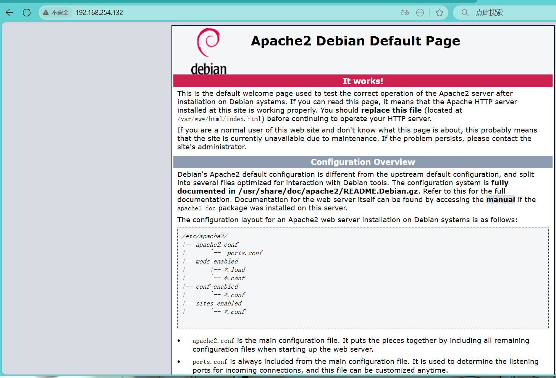Screen dimensions: 556x378
Task: Click mods-enabled line in the tree
Action: coord(217,262)
